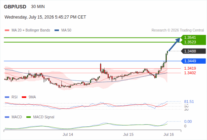The height and width of the screenshot is (140, 207).
Task: Click the Jul 16 date marker
Action: pyautogui.click(x=169, y=134)
